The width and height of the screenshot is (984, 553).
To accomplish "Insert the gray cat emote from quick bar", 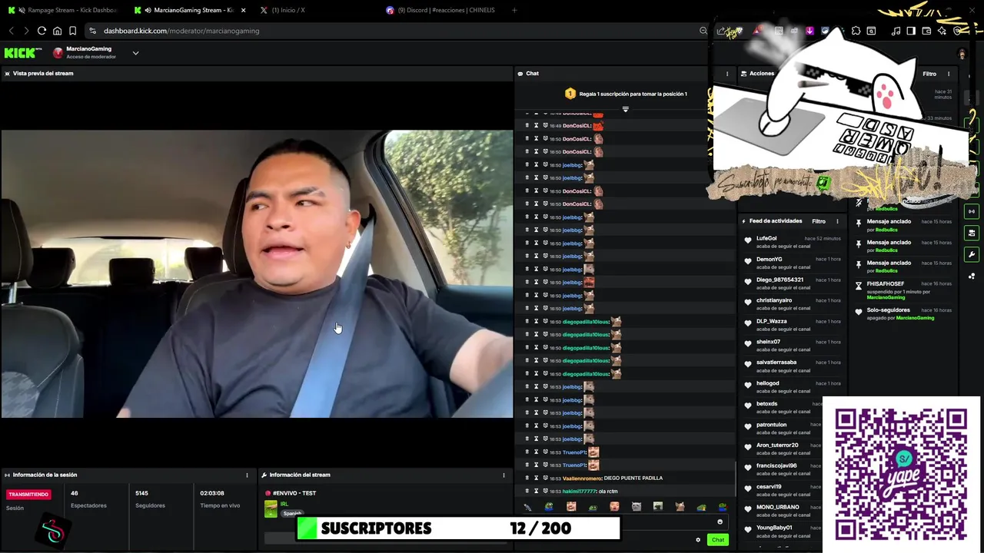I will (x=637, y=507).
